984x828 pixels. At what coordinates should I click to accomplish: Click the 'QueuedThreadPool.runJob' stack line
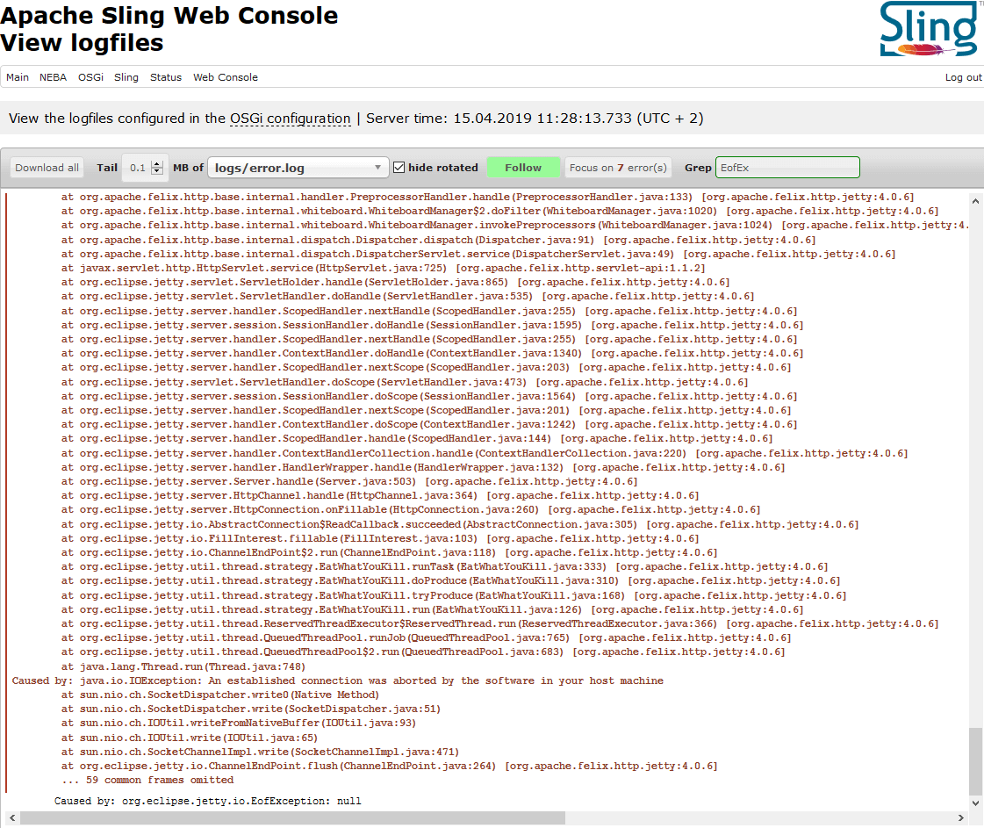(x=426, y=637)
